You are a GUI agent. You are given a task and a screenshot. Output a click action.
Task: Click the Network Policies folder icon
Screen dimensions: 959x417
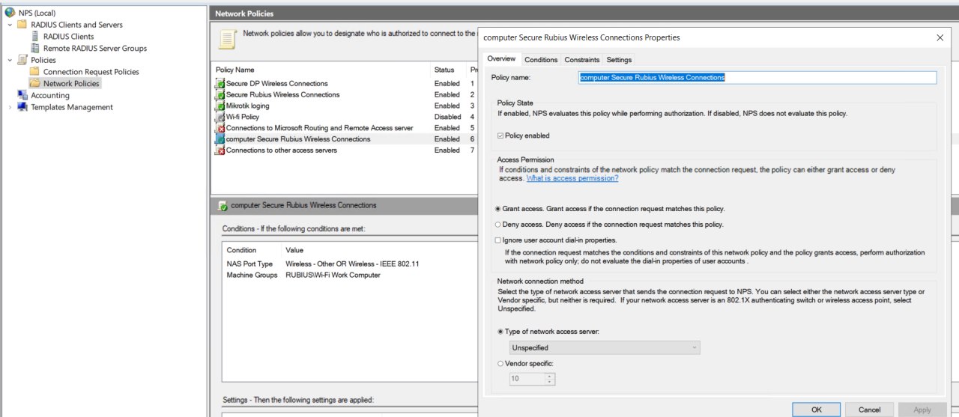pyautogui.click(x=35, y=84)
